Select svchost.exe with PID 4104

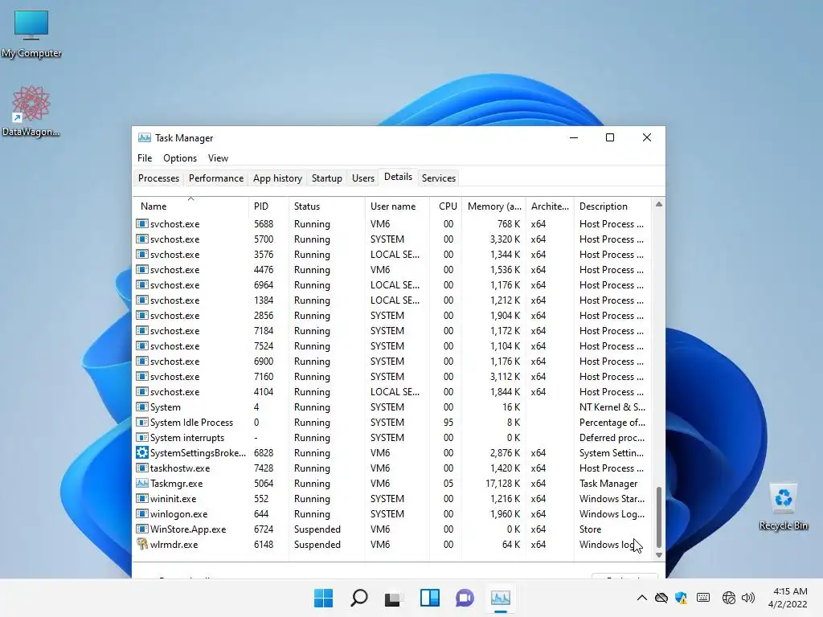(392, 391)
